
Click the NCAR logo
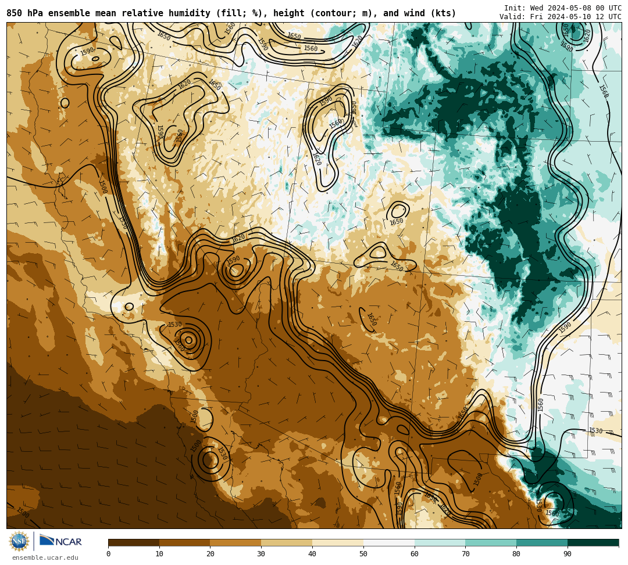61,541
